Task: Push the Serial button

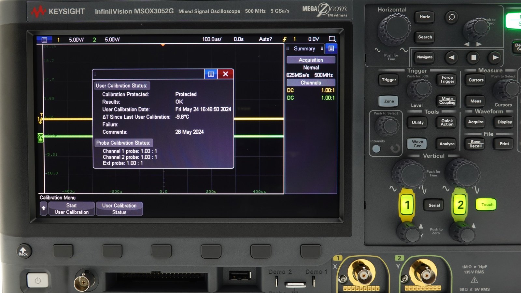Action: (x=434, y=206)
